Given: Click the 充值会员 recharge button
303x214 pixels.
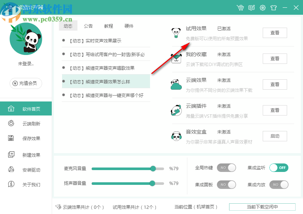Looking at the screenshot, I should pyautogui.click(x=26, y=83).
